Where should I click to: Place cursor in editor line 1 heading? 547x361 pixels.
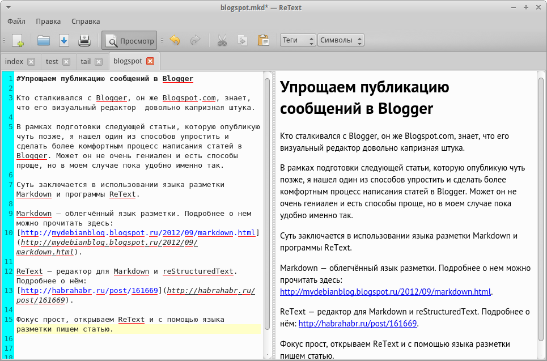point(105,79)
